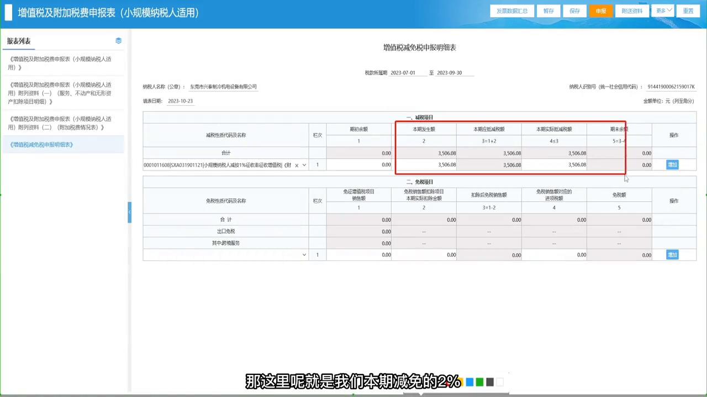Click the 重置 reset button
707x397 pixels.
[688, 10]
